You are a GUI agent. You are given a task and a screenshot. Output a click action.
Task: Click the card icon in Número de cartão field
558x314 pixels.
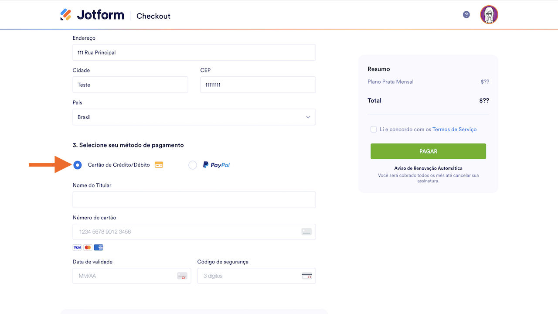pos(306,232)
